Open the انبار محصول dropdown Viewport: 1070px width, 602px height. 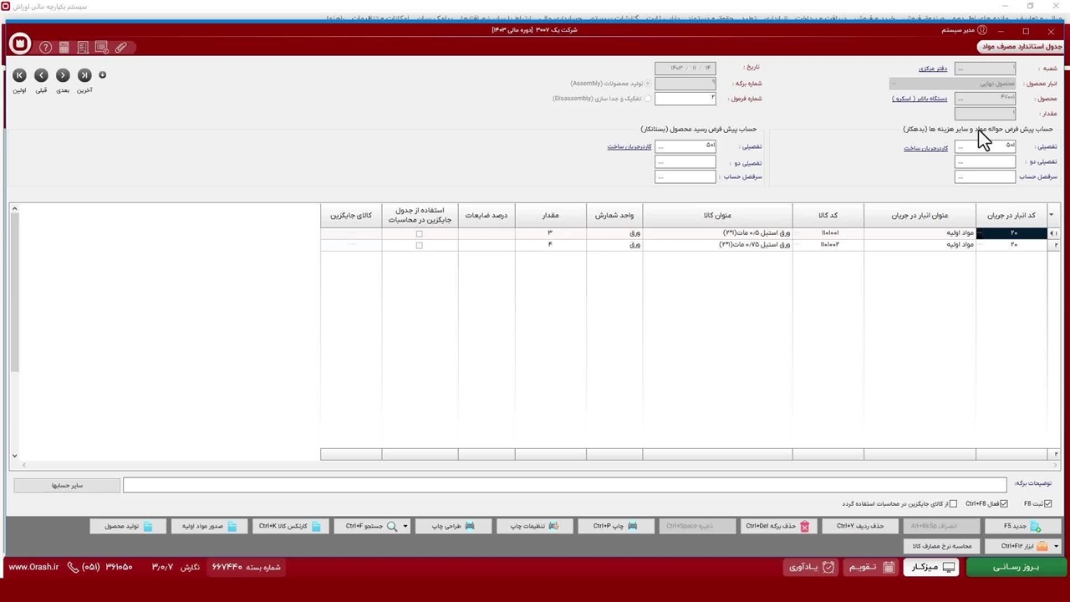[894, 84]
